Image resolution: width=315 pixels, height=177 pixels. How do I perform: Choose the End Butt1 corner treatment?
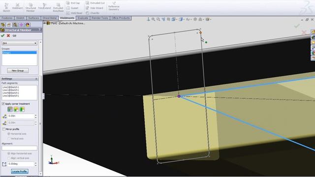[16, 109]
